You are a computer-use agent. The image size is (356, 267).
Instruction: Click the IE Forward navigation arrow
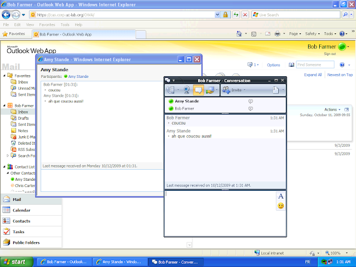(16, 15)
